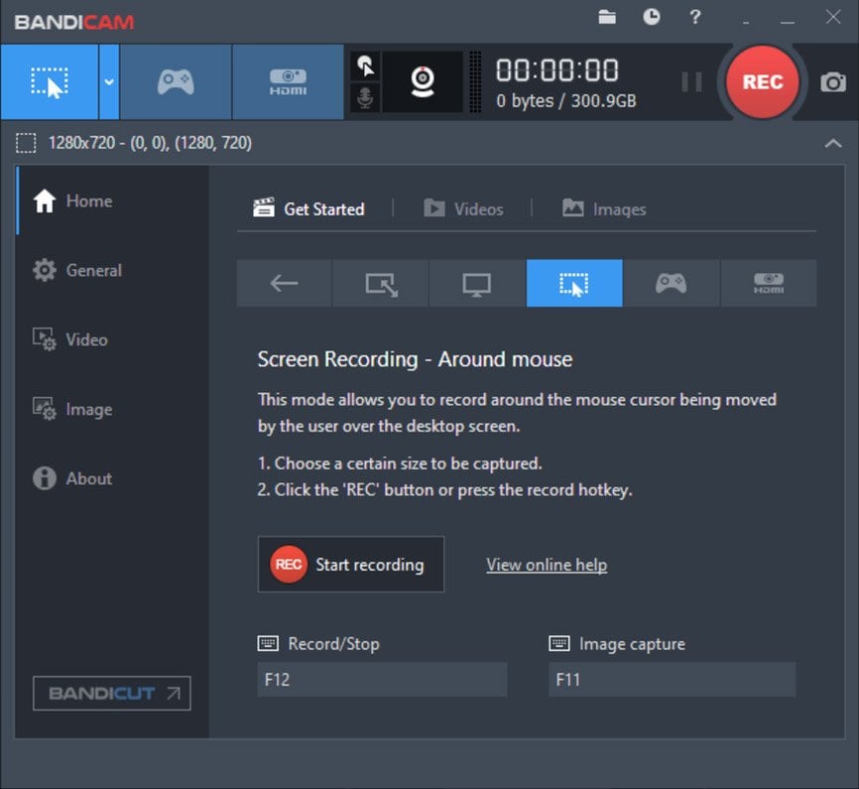Switch to the Videos tab
Viewport: 859px width, 789px height.
[x=463, y=209]
